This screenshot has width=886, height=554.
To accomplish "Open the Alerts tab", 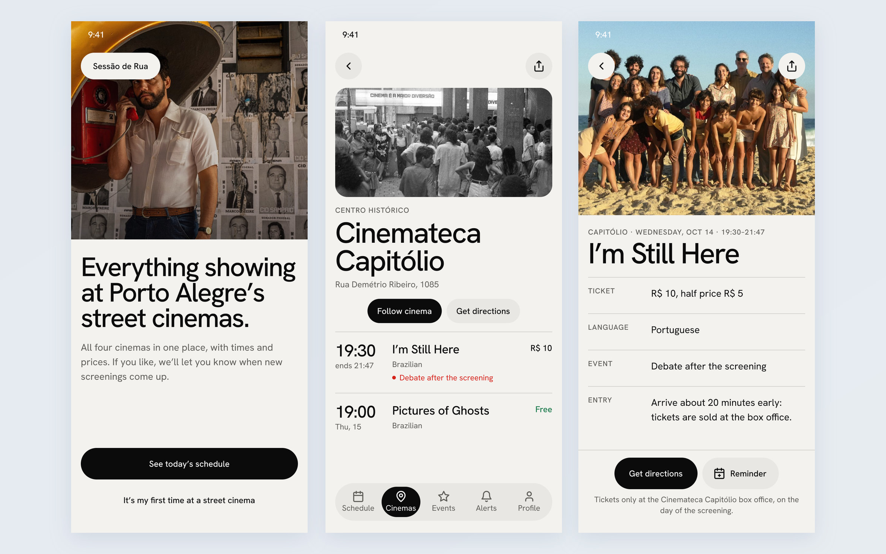I will coord(486,502).
